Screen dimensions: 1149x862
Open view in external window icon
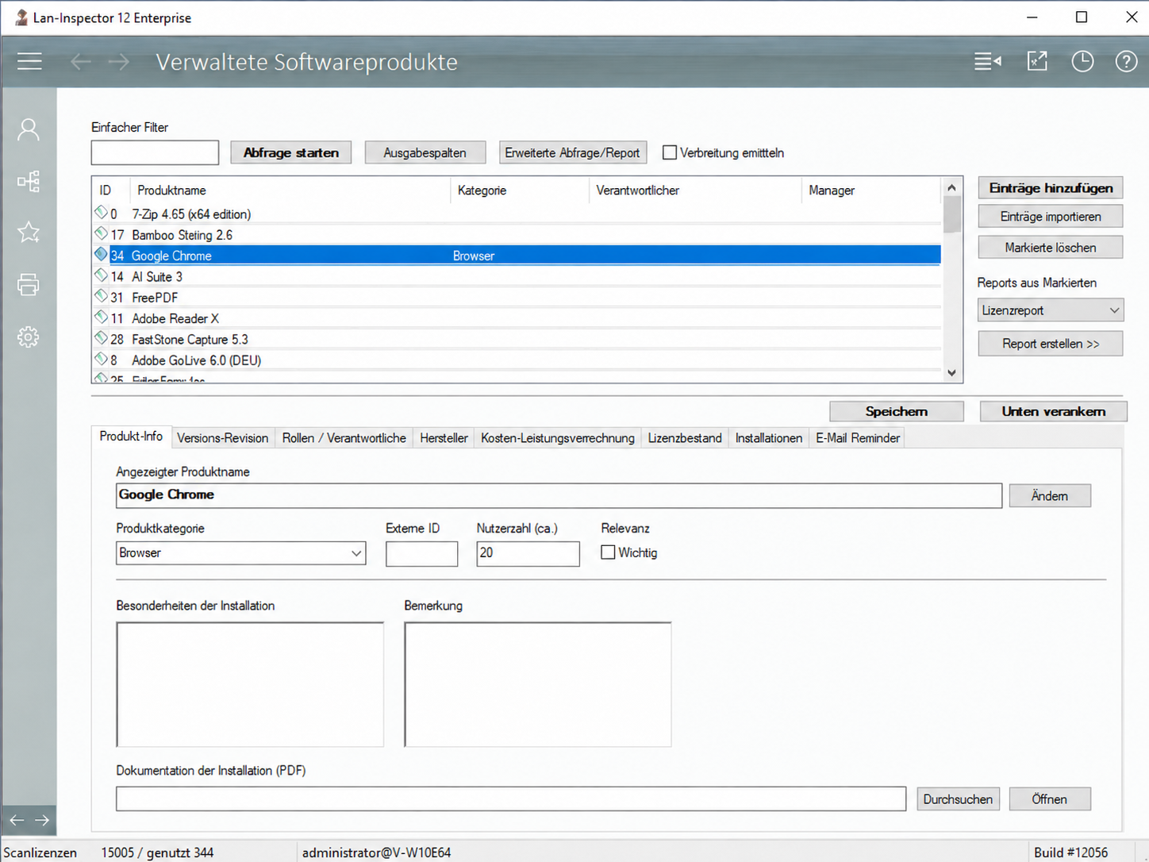[1037, 61]
